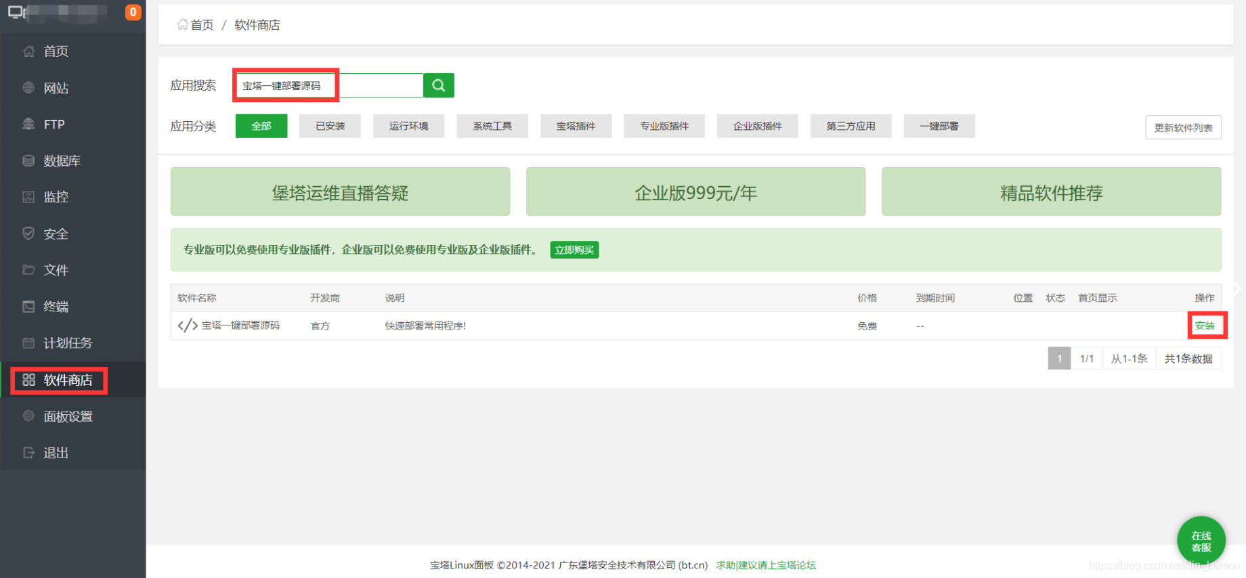The image size is (1246, 578).
Task: Click the monitor chart icon next to 监控
Action: click(x=28, y=197)
